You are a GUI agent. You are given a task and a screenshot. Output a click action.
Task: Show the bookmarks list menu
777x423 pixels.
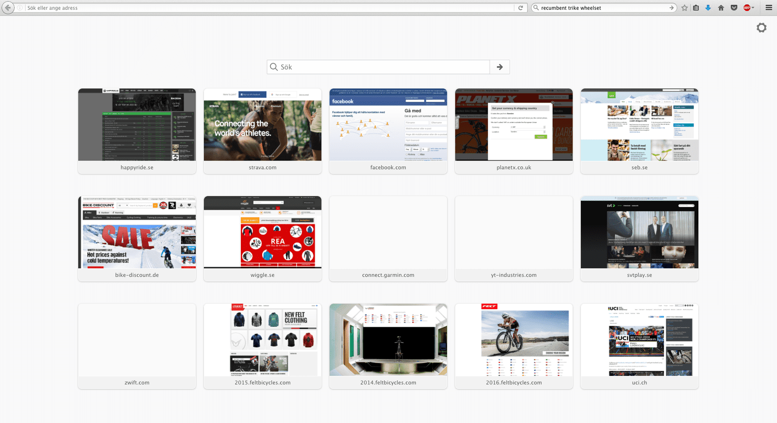(x=696, y=8)
